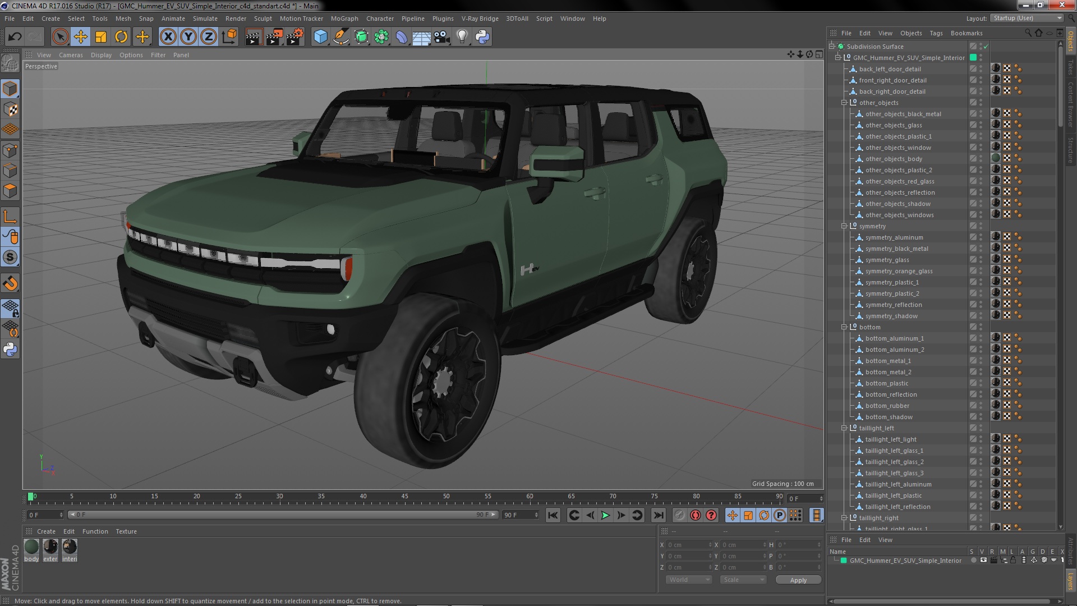
Task: Click the Undo arrow icon
Action: tap(15, 37)
